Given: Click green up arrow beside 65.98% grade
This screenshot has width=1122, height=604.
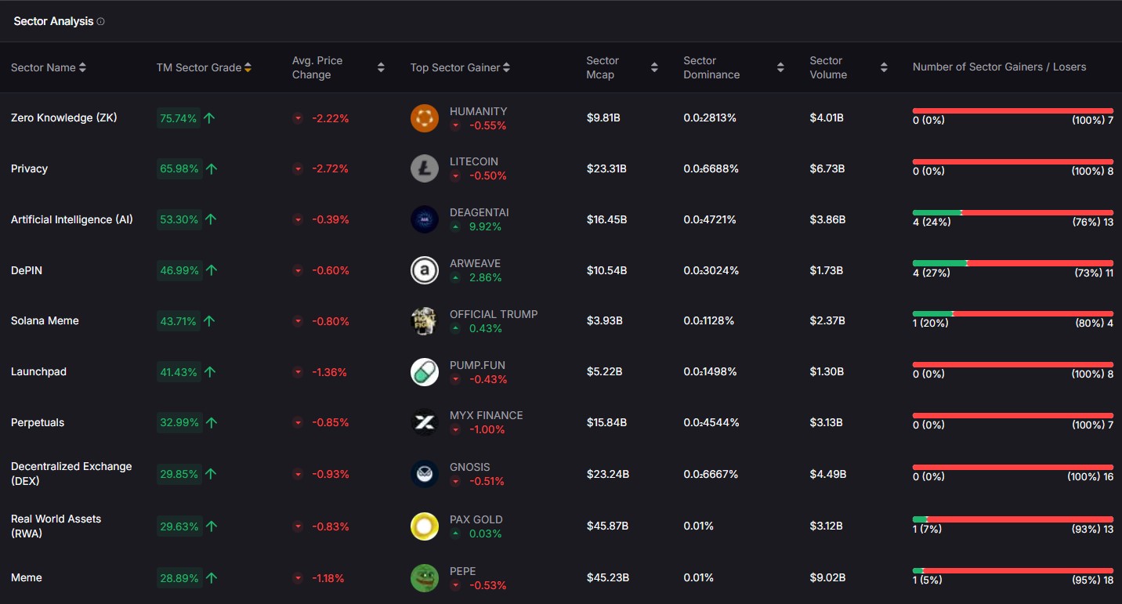Looking at the screenshot, I should click(x=212, y=168).
